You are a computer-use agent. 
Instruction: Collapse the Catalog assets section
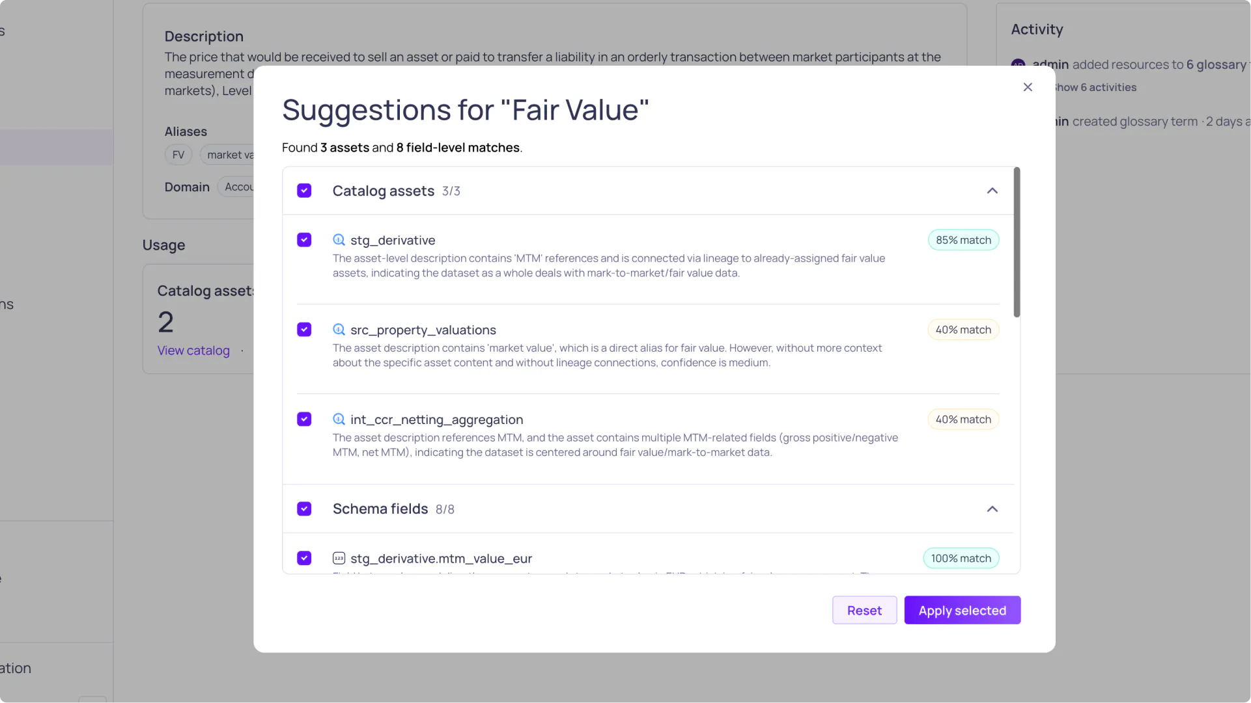[x=992, y=191]
